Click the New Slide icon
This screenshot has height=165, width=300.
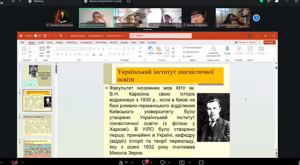[42, 49]
